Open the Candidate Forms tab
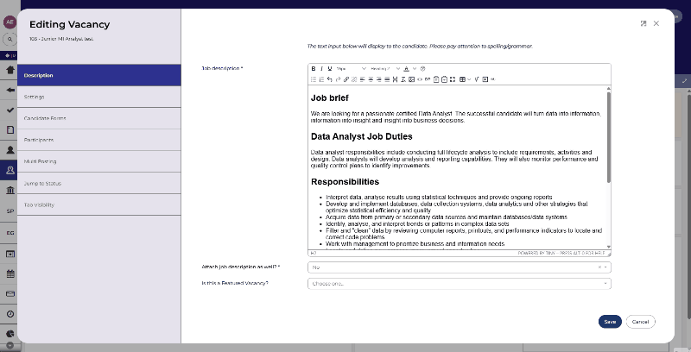691x352 pixels. click(99, 118)
